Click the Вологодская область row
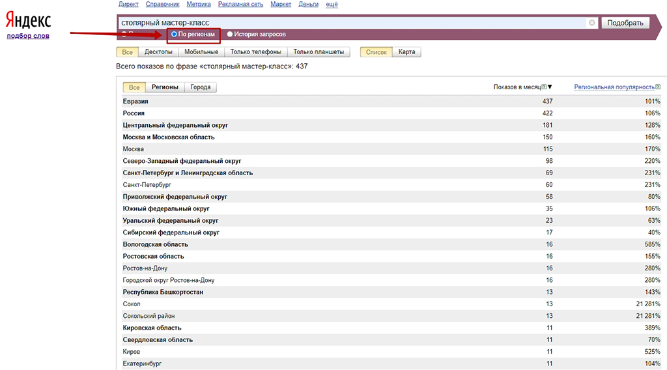The height and width of the screenshot is (370, 667). pyautogui.click(x=391, y=244)
